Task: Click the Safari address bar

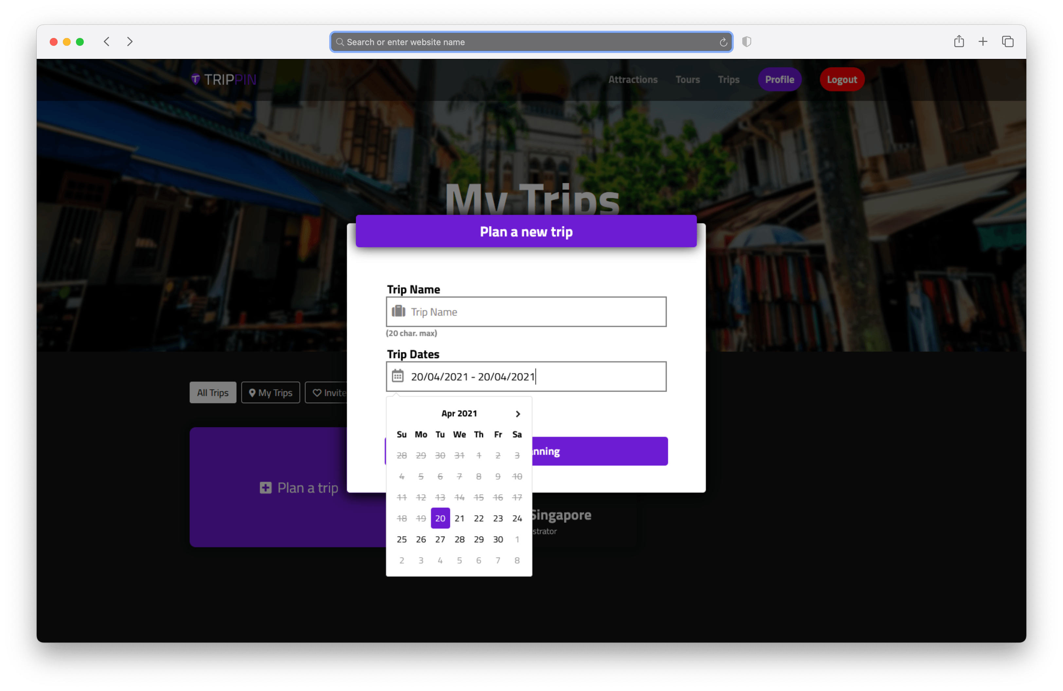Action: [527, 42]
